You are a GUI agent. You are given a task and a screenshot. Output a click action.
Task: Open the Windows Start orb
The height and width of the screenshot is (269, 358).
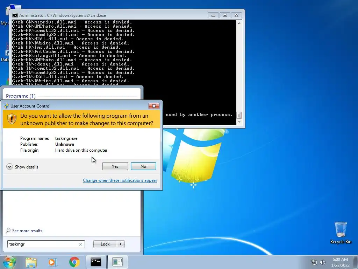[x=9, y=262]
